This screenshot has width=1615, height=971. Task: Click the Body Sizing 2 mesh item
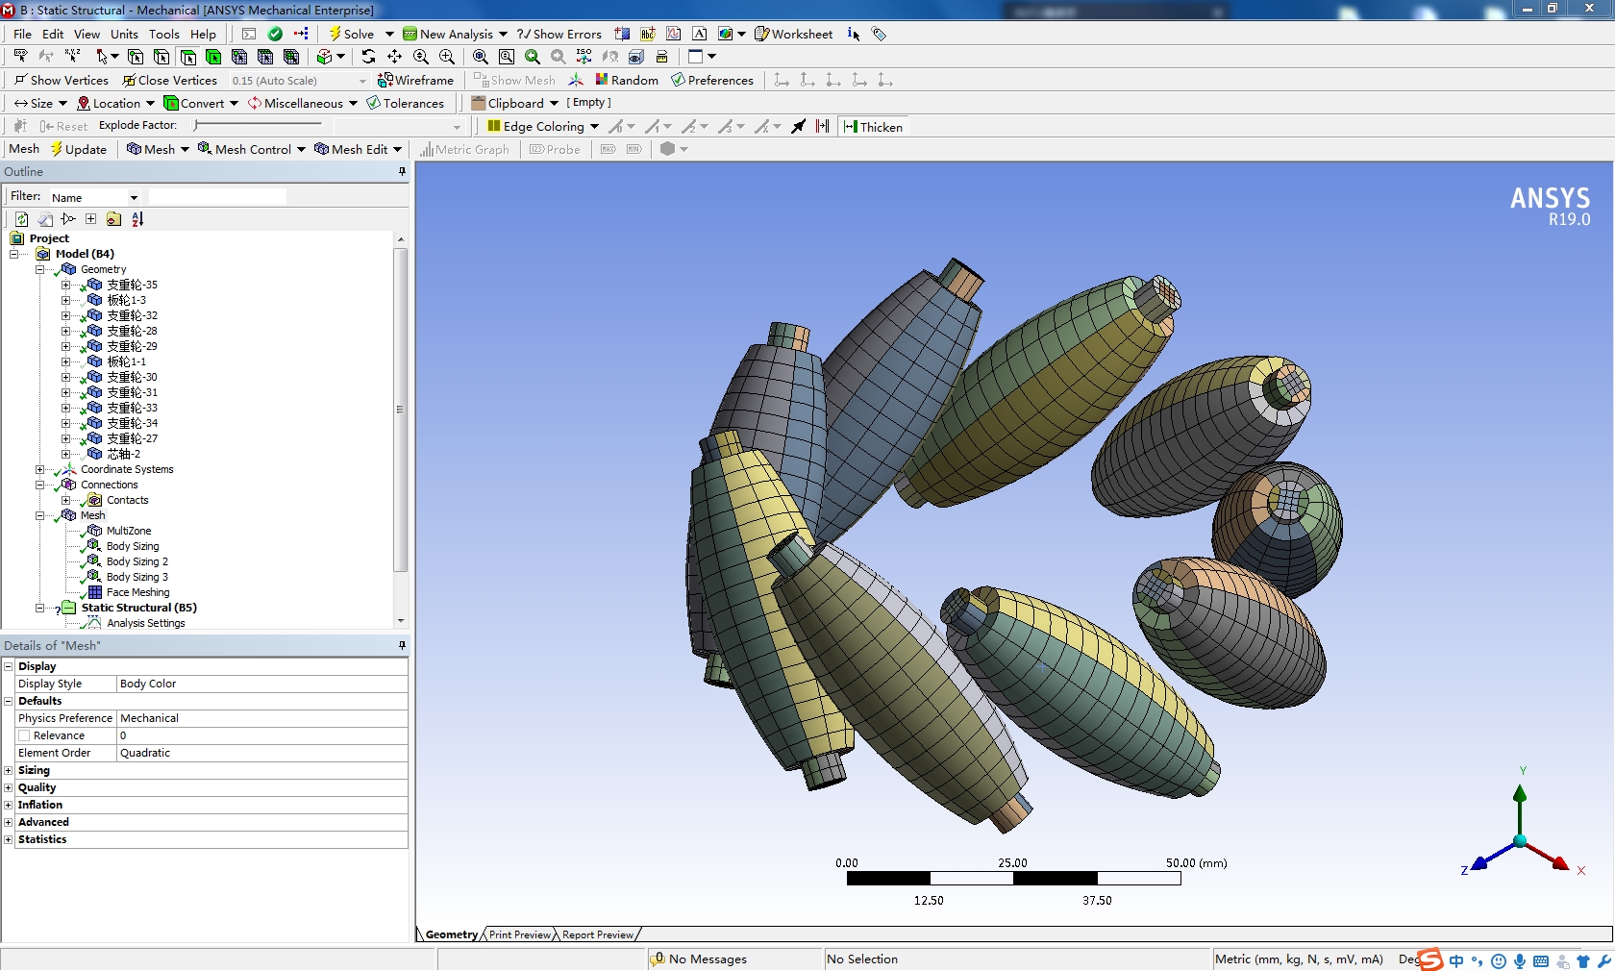click(x=137, y=561)
